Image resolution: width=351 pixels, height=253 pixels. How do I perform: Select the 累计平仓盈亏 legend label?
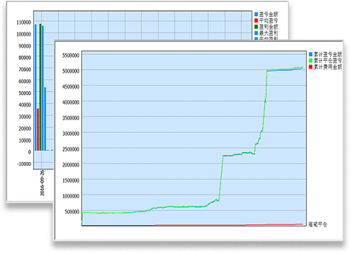coord(328,60)
